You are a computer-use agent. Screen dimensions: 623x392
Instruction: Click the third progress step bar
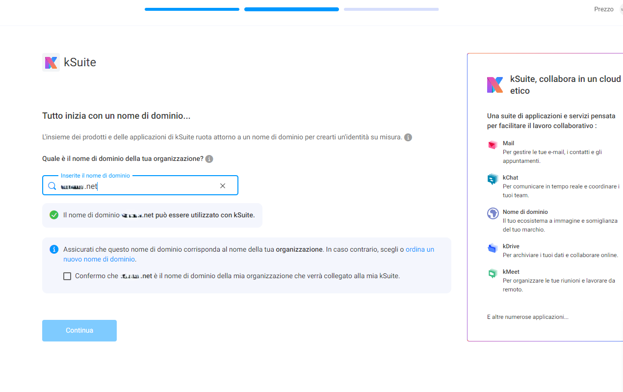click(x=391, y=9)
